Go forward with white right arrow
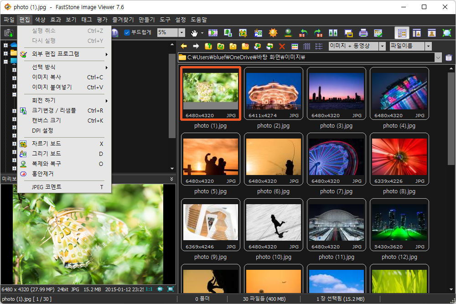 (x=196, y=46)
